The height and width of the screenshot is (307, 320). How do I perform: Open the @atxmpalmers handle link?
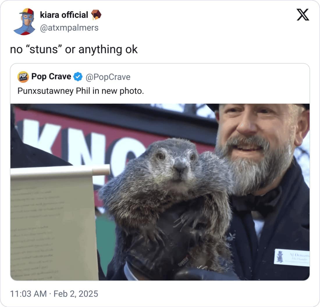(x=69, y=28)
